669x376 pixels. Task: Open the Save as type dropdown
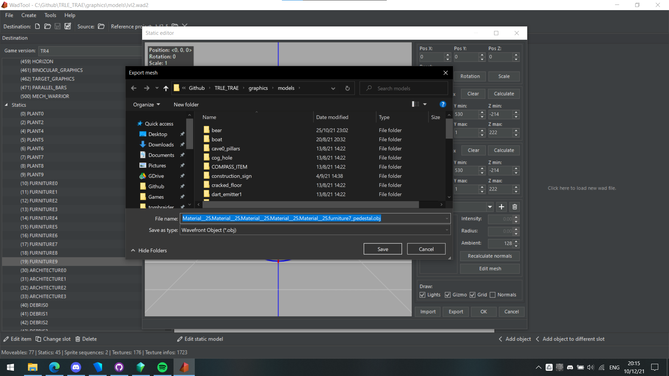click(447, 230)
